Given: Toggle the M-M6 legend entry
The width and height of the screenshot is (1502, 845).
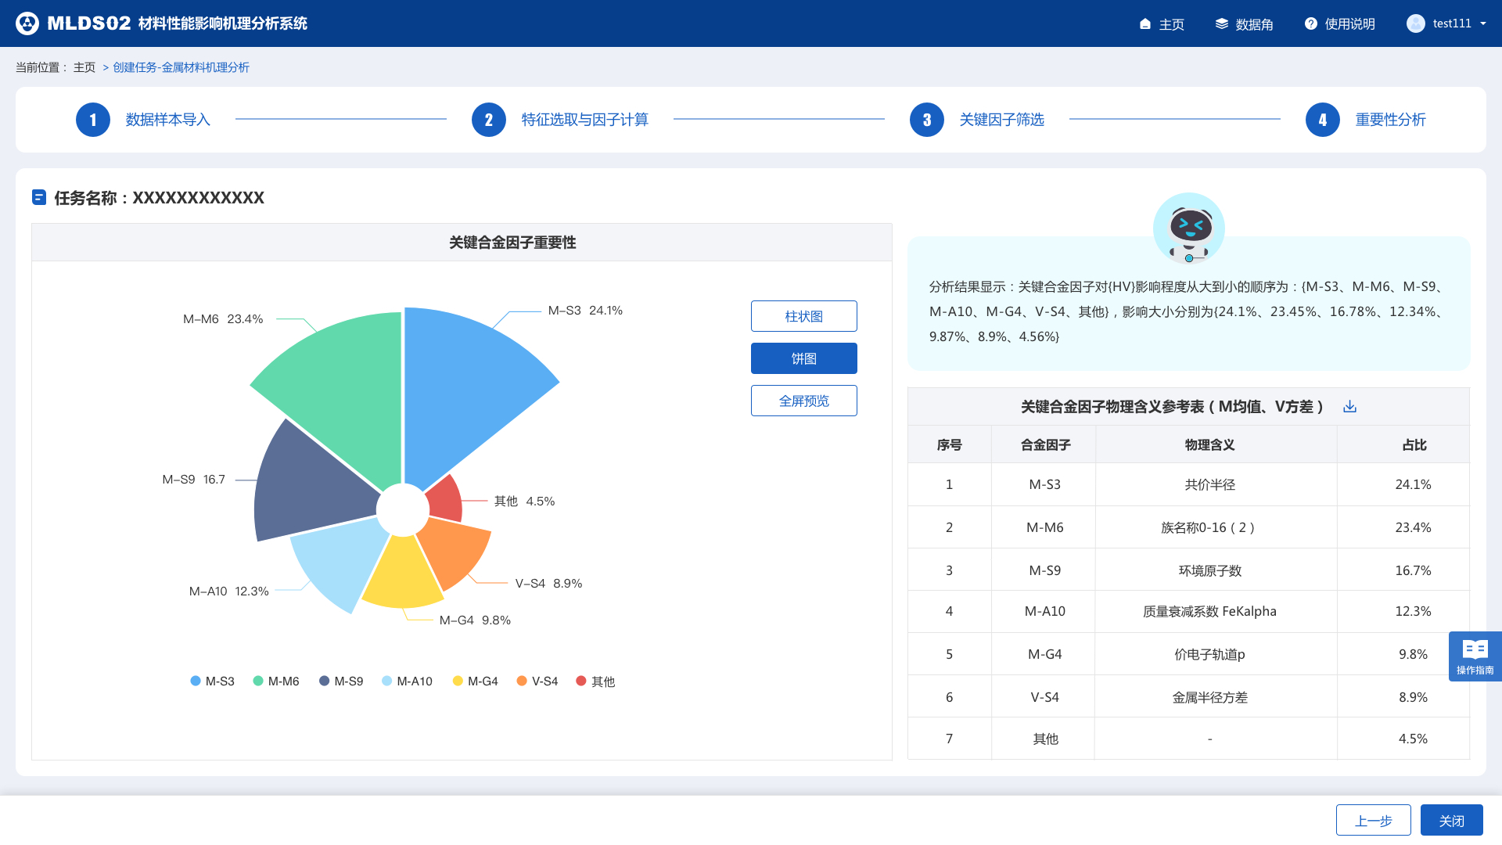Looking at the screenshot, I should click(275, 681).
